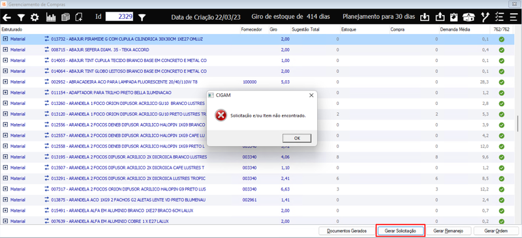
Task: Click supplier 002961 in the ARANDELA ACO row
Action: 249,200
